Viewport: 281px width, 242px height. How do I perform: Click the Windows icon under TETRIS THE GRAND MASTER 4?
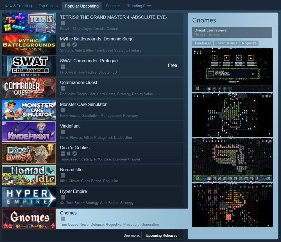63,23
